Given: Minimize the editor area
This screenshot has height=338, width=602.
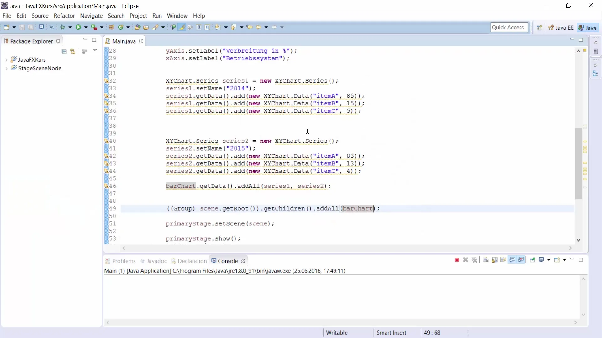Looking at the screenshot, I should (x=572, y=39).
